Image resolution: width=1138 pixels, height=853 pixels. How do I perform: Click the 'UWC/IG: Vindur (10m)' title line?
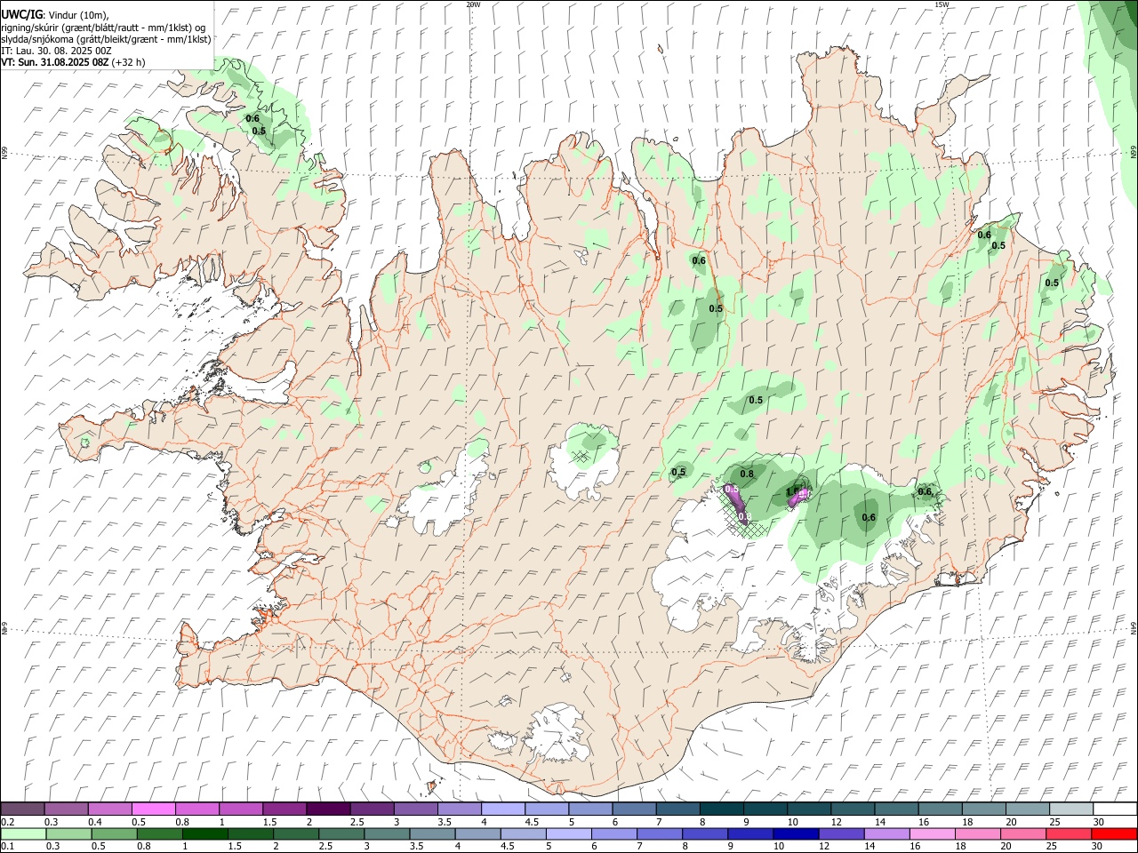[x=55, y=15]
